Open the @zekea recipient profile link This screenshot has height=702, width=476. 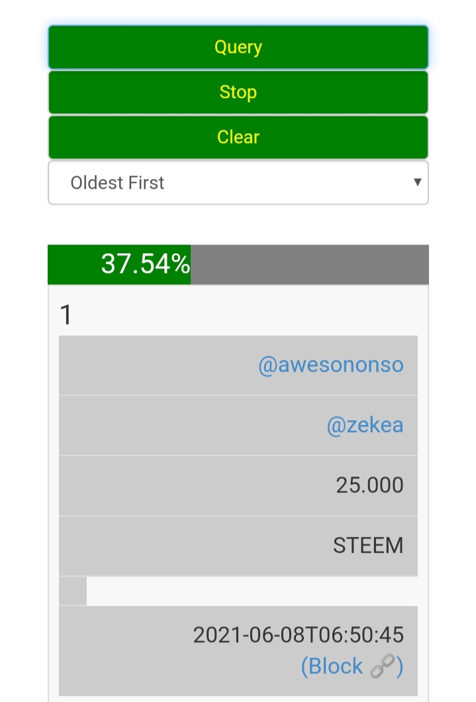(x=365, y=425)
